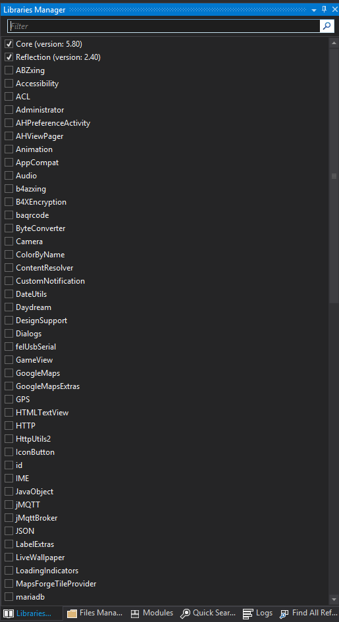Focus the Filter text field
339x622 pixels.
click(x=163, y=26)
